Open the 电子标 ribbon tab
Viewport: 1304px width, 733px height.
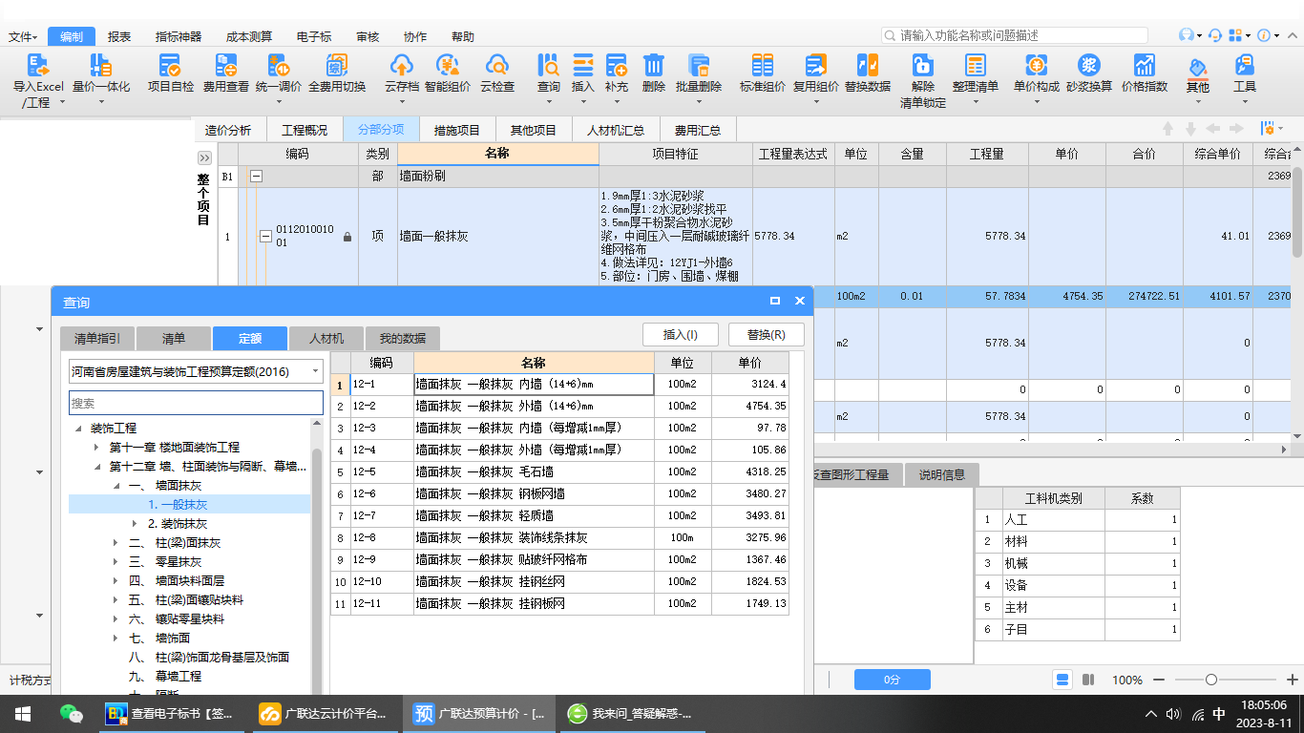pos(314,37)
